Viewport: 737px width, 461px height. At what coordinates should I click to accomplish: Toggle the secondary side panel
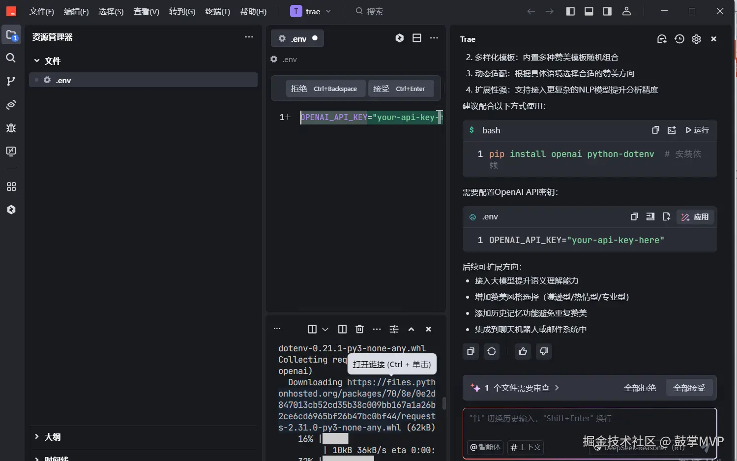[x=607, y=11]
